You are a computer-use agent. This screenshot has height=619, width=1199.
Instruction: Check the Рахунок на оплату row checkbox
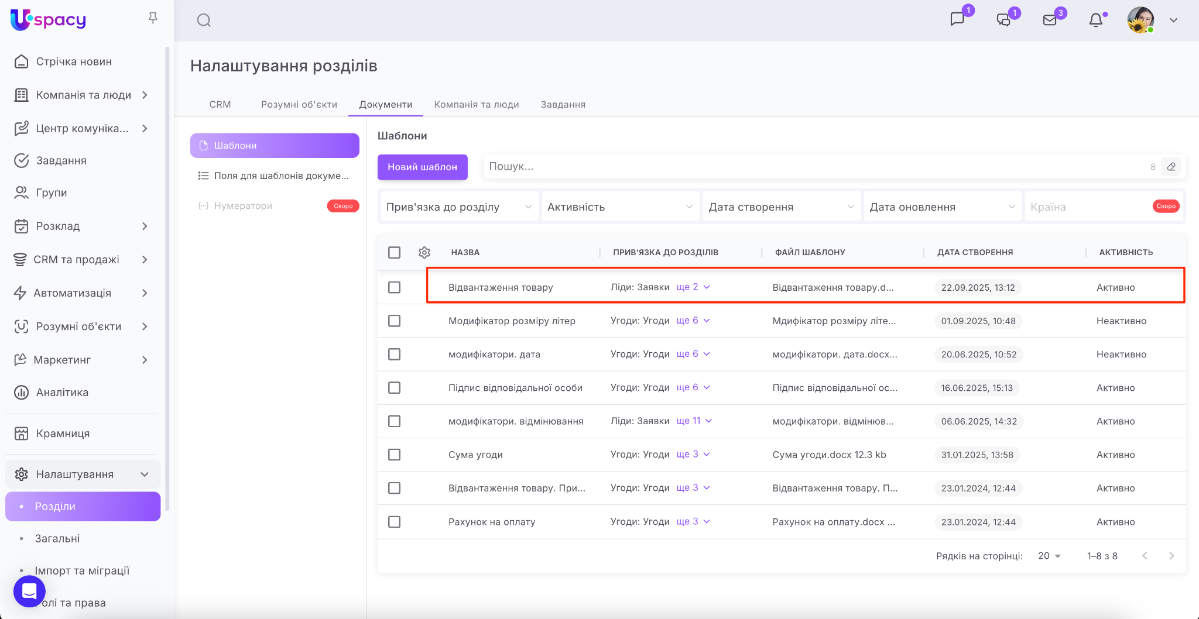(394, 522)
